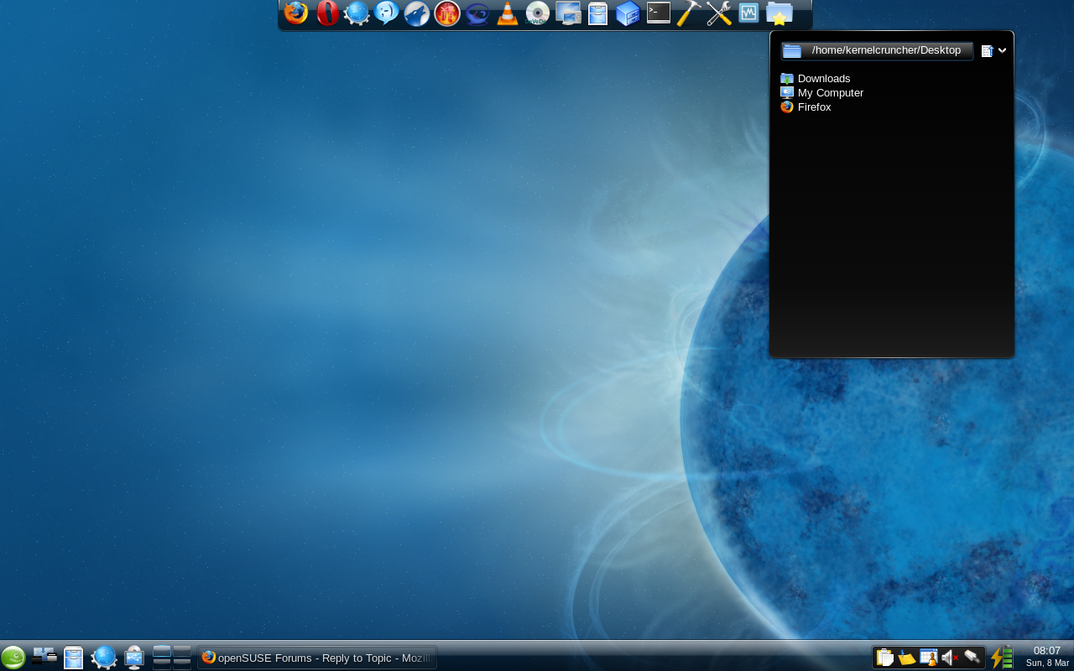Click the 08:07 digital clock
Image resolution: width=1074 pixels, height=671 pixels.
[1047, 650]
